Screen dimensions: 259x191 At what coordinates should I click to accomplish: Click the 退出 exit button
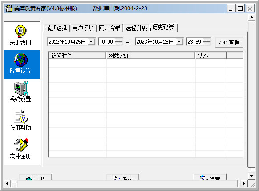[35, 177]
